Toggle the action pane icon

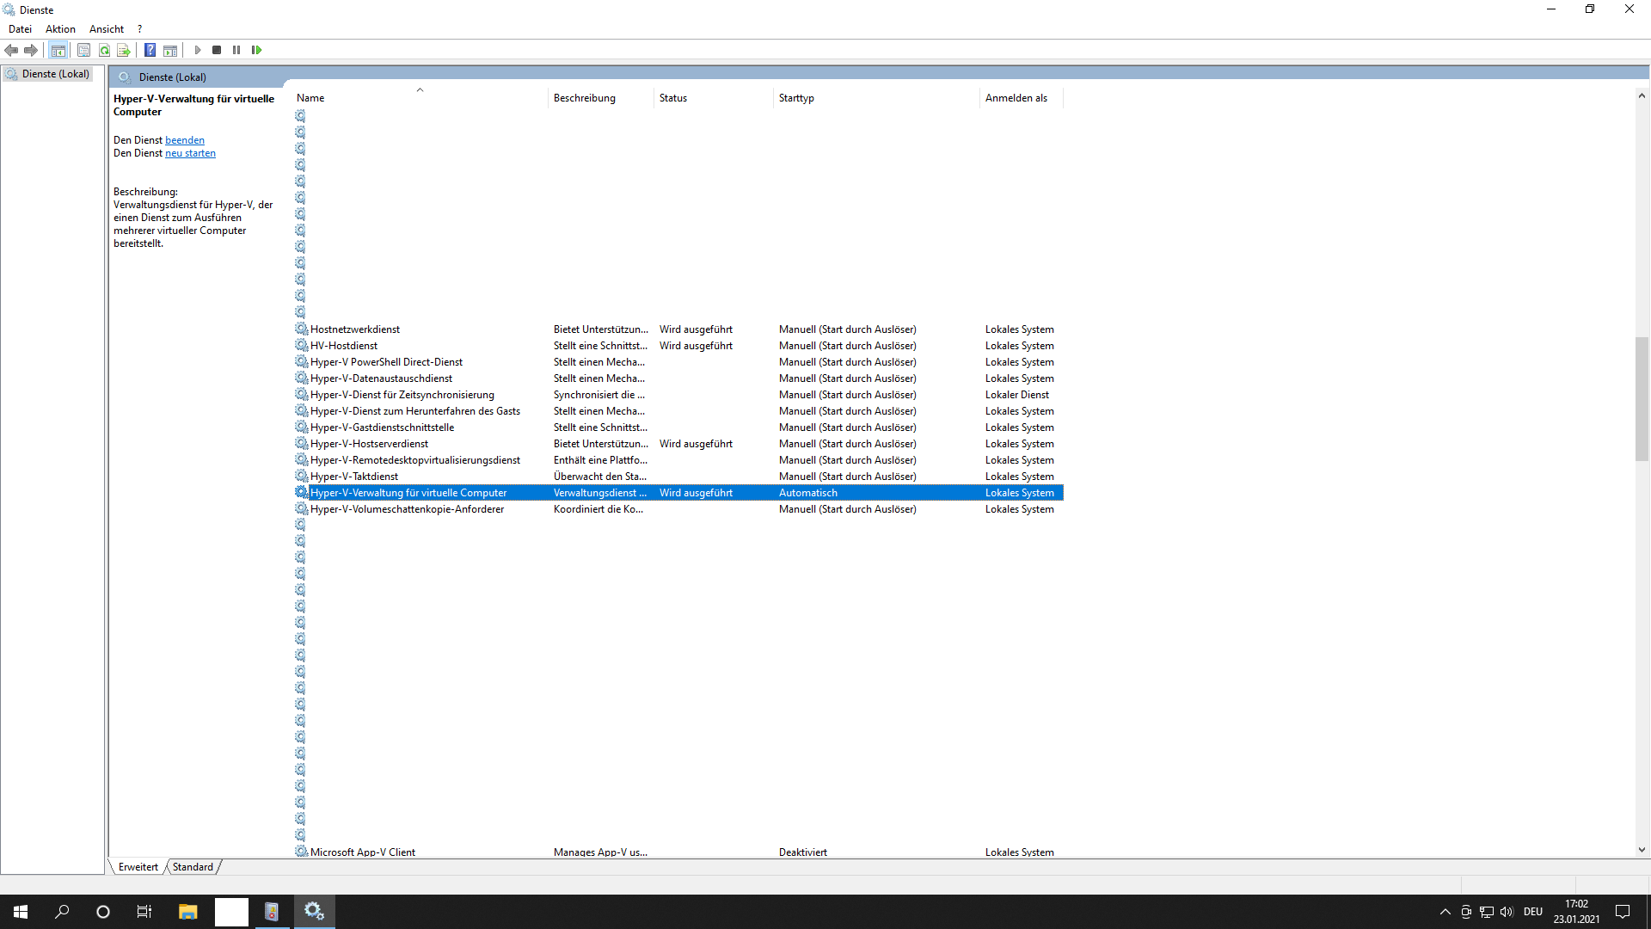pyautogui.click(x=170, y=50)
